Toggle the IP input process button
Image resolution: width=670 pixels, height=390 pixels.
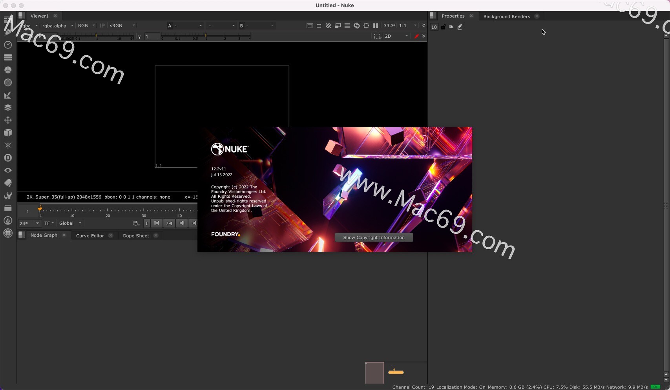[102, 26]
